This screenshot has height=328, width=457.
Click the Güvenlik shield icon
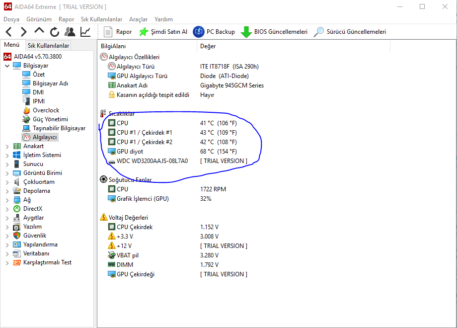[x=17, y=236]
